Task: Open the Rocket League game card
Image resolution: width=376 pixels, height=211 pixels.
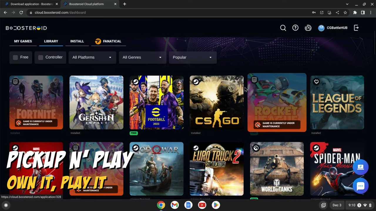Action: tap(277, 103)
